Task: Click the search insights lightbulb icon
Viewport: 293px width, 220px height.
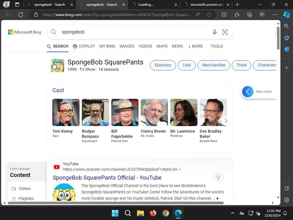Action: (x=218, y=177)
